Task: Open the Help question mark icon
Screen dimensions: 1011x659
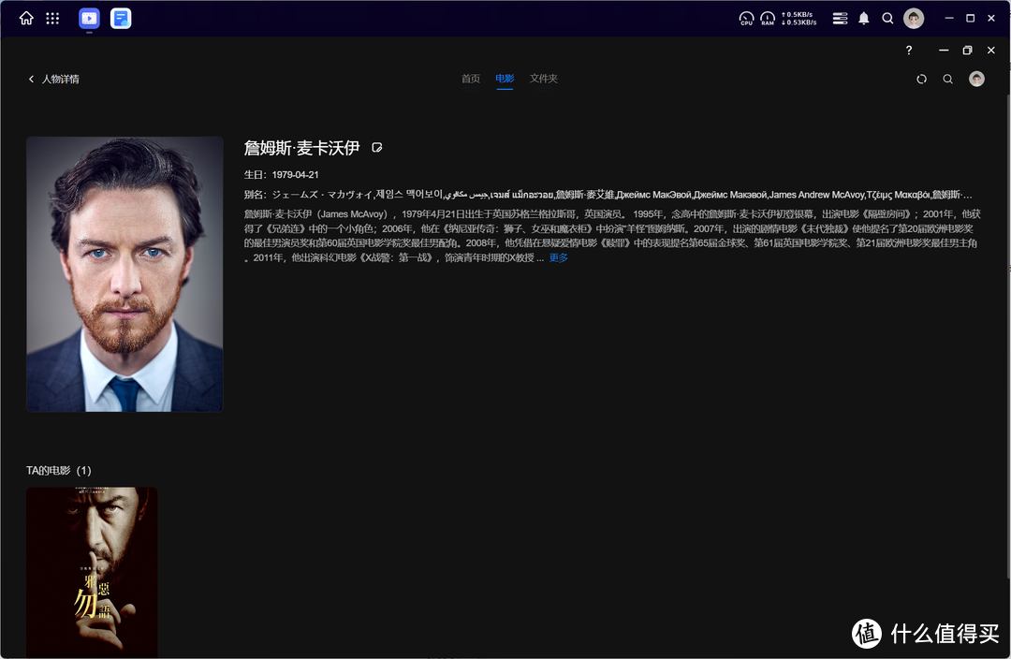Action: [x=908, y=51]
